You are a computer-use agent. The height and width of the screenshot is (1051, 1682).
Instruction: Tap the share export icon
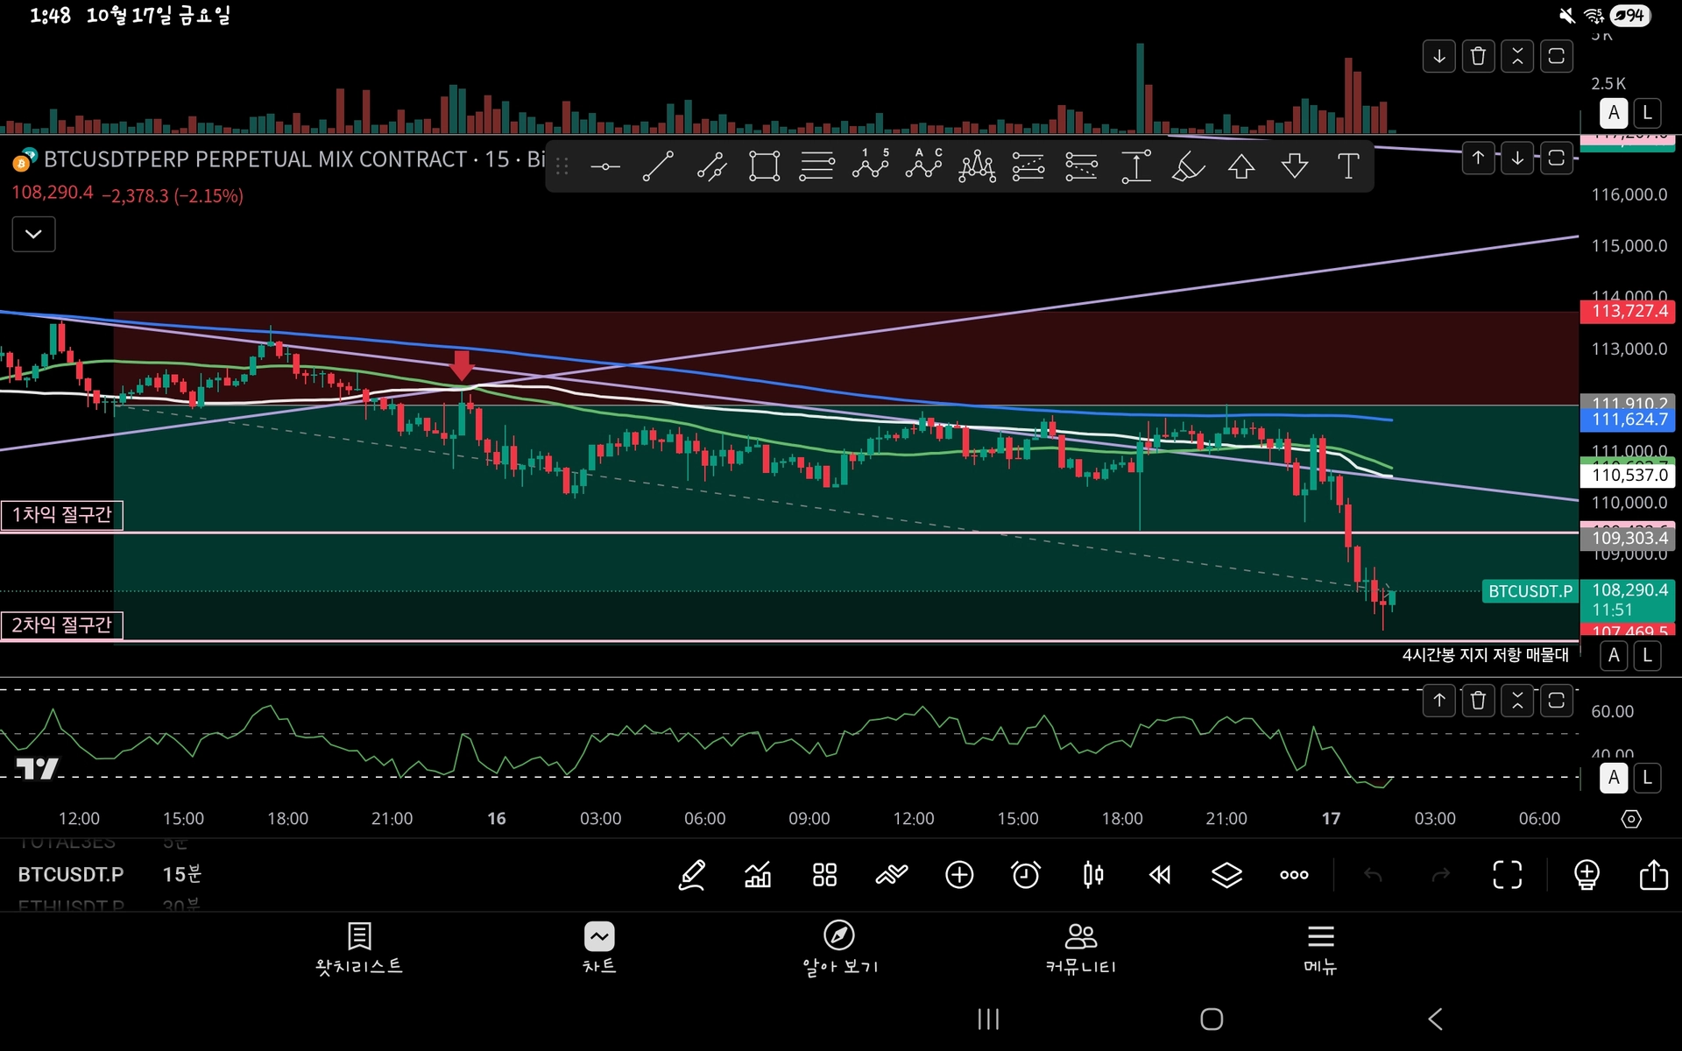(1653, 874)
